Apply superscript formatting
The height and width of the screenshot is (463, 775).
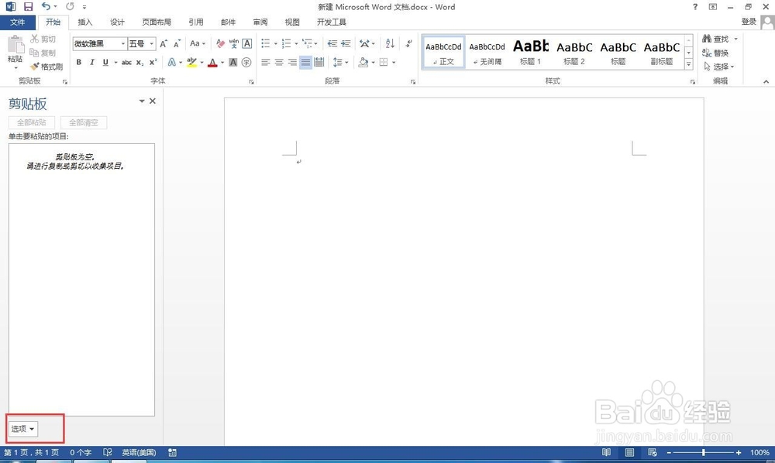153,62
